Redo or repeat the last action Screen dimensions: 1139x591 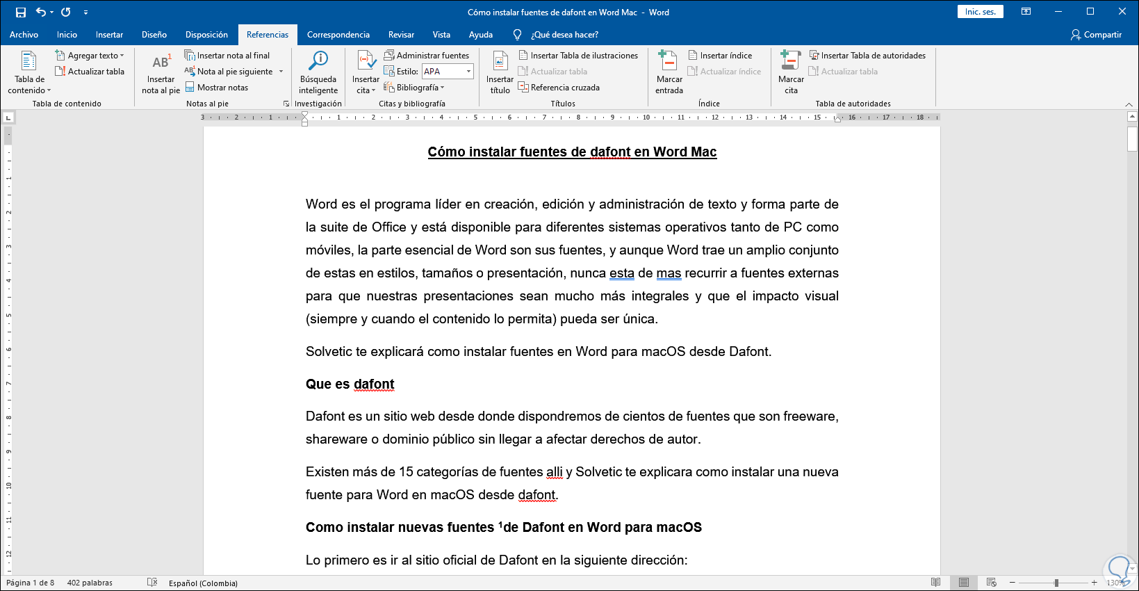[66, 12]
